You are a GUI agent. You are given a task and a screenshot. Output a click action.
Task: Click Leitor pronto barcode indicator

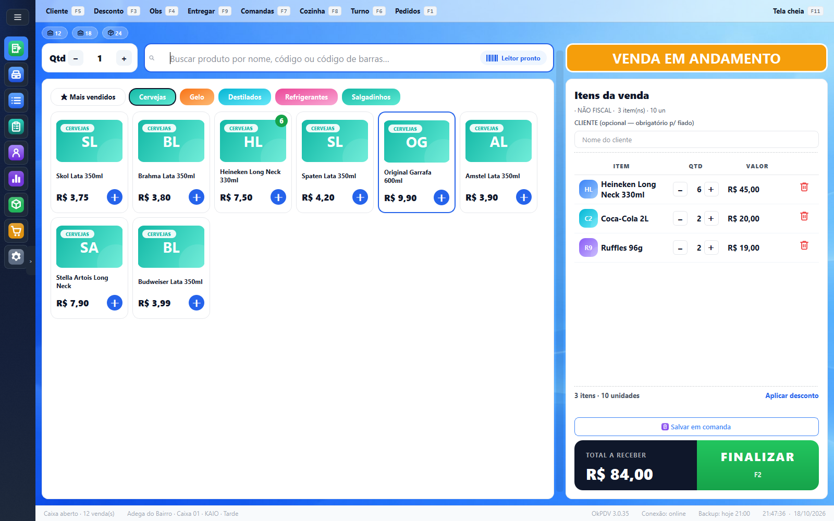513,58
